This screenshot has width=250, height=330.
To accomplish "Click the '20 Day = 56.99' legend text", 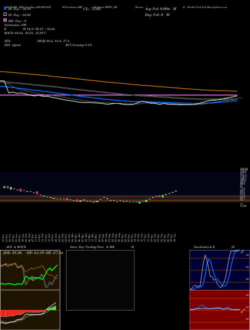I will tap(19, 9).
